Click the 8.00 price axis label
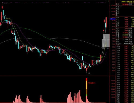The height and width of the screenshot is (103, 134). [x=113, y=35]
